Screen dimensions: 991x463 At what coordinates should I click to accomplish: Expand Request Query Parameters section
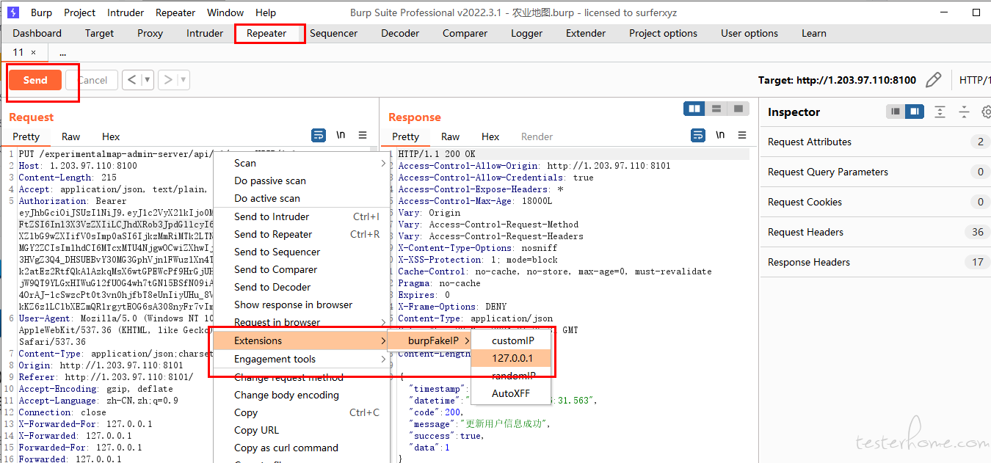[874, 172]
